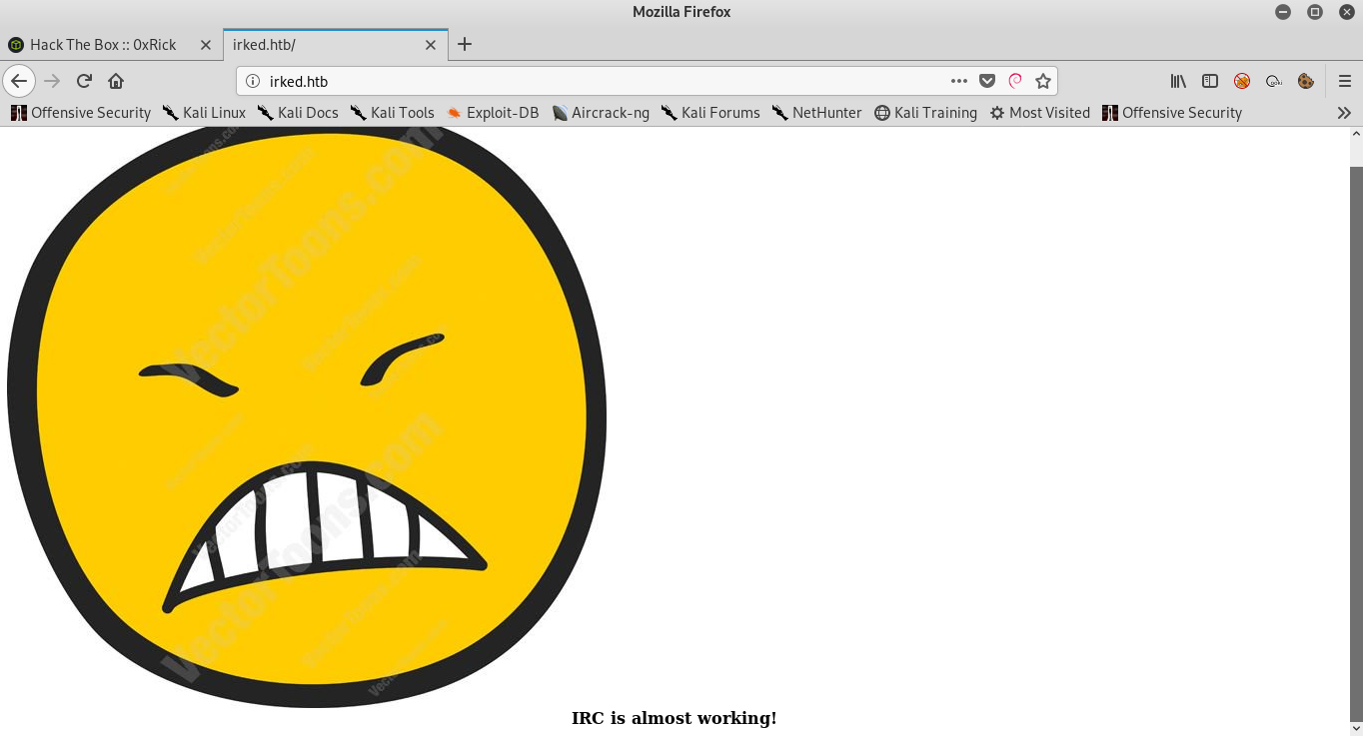Click the vertical scrollbar on the page
The width and height of the screenshot is (1363, 736).
[x=1356, y=439]
